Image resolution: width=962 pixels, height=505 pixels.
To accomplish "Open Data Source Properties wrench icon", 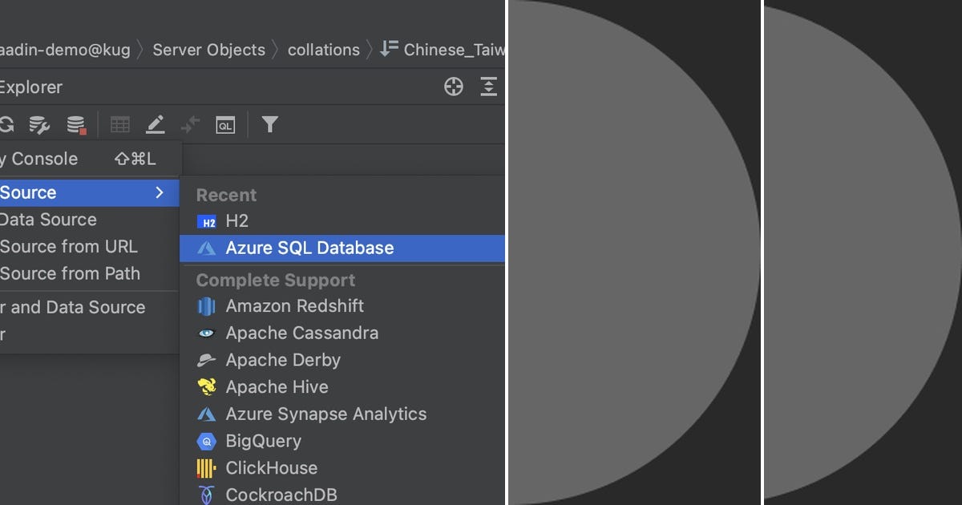I will click(x=39, y=125).
